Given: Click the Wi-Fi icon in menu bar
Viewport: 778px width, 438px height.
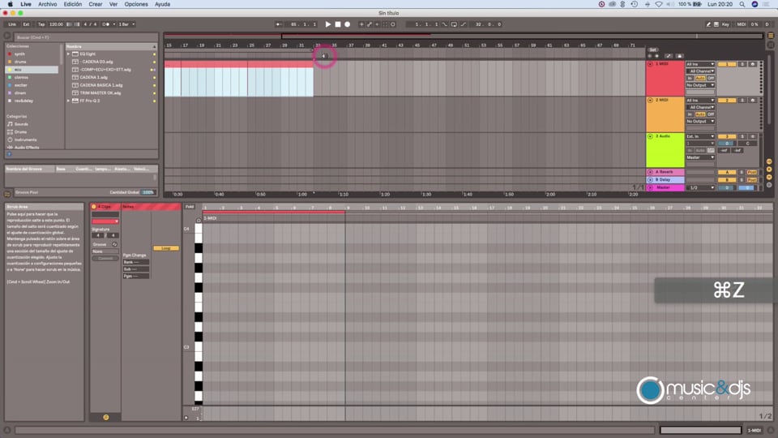Looking at the screenshot, I should (658, 4).
